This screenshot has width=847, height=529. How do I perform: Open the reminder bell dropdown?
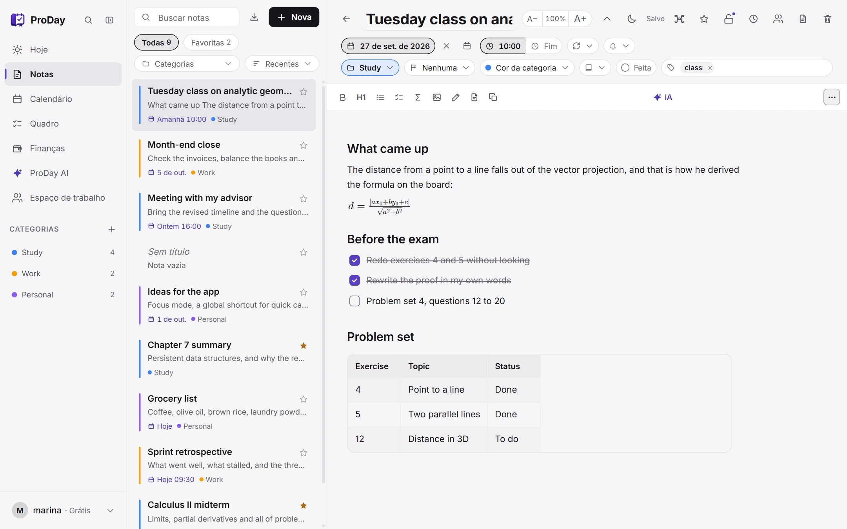(x=619, y=46)
